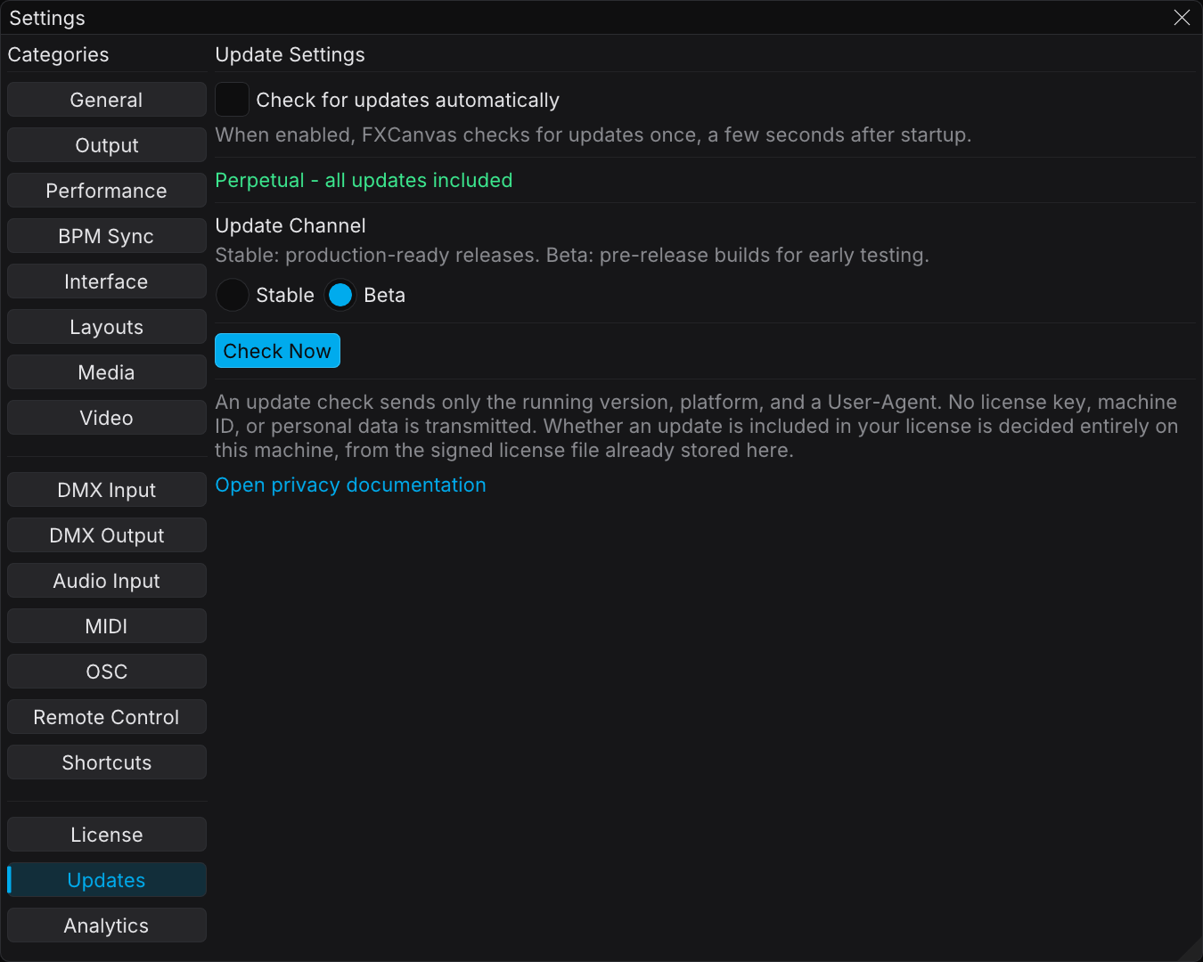The width and height of the screenshot is (1203, 962).
Task: Select the Stable update channel
Action: 233,295
